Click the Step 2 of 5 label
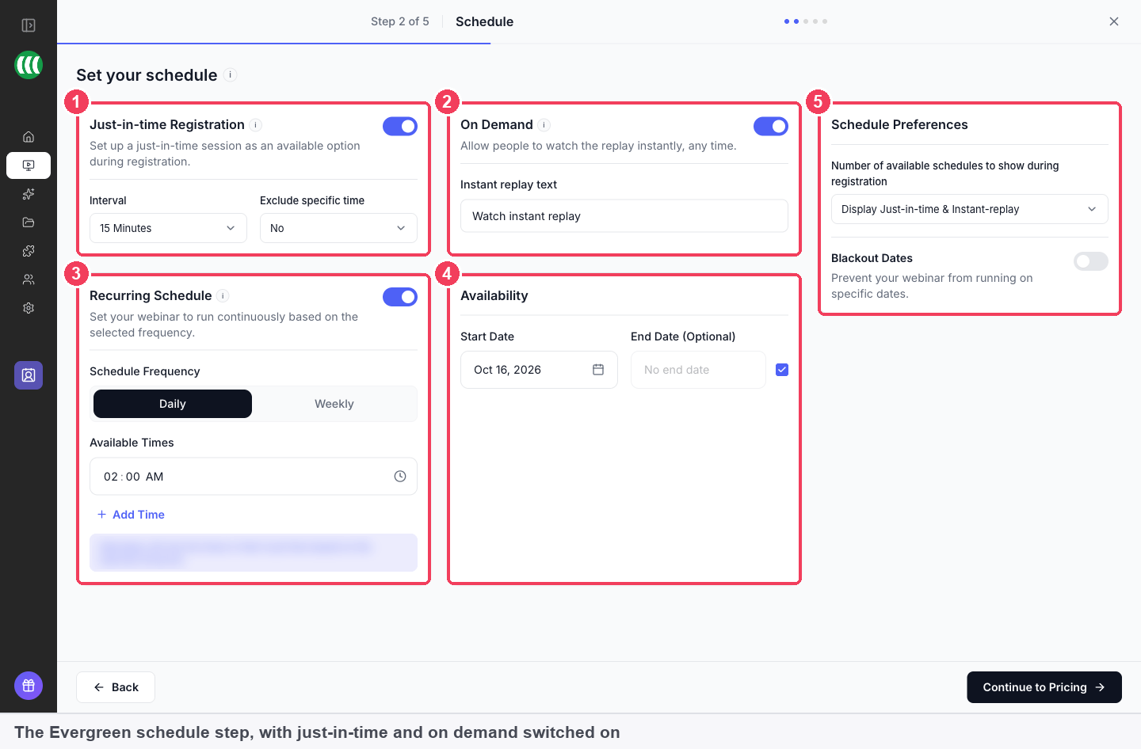 400,21
